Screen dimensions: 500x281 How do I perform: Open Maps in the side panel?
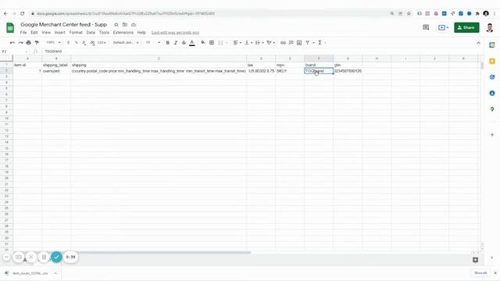tap(492, 109)
